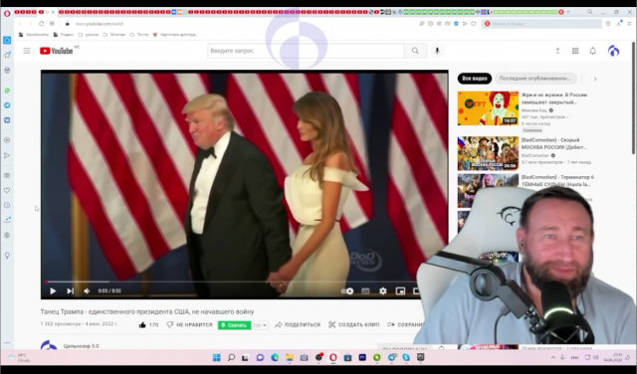The width and height of the screenshot is (637, 374).
Task: Open WhatsApp in Opera sidebar
Action: pos(7,91)
